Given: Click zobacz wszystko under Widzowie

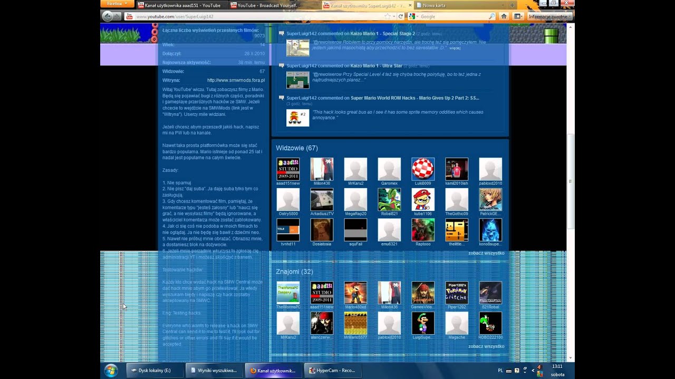Looking at the screenshot, I should pos(486,253).
